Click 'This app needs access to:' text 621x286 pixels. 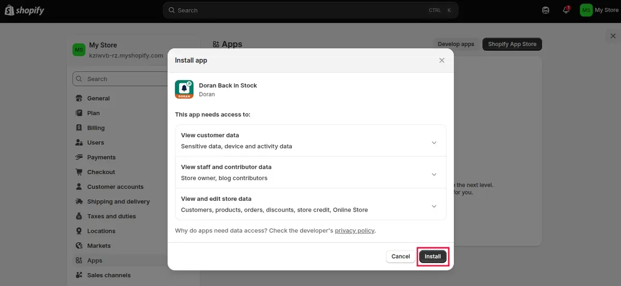(213, 115)
